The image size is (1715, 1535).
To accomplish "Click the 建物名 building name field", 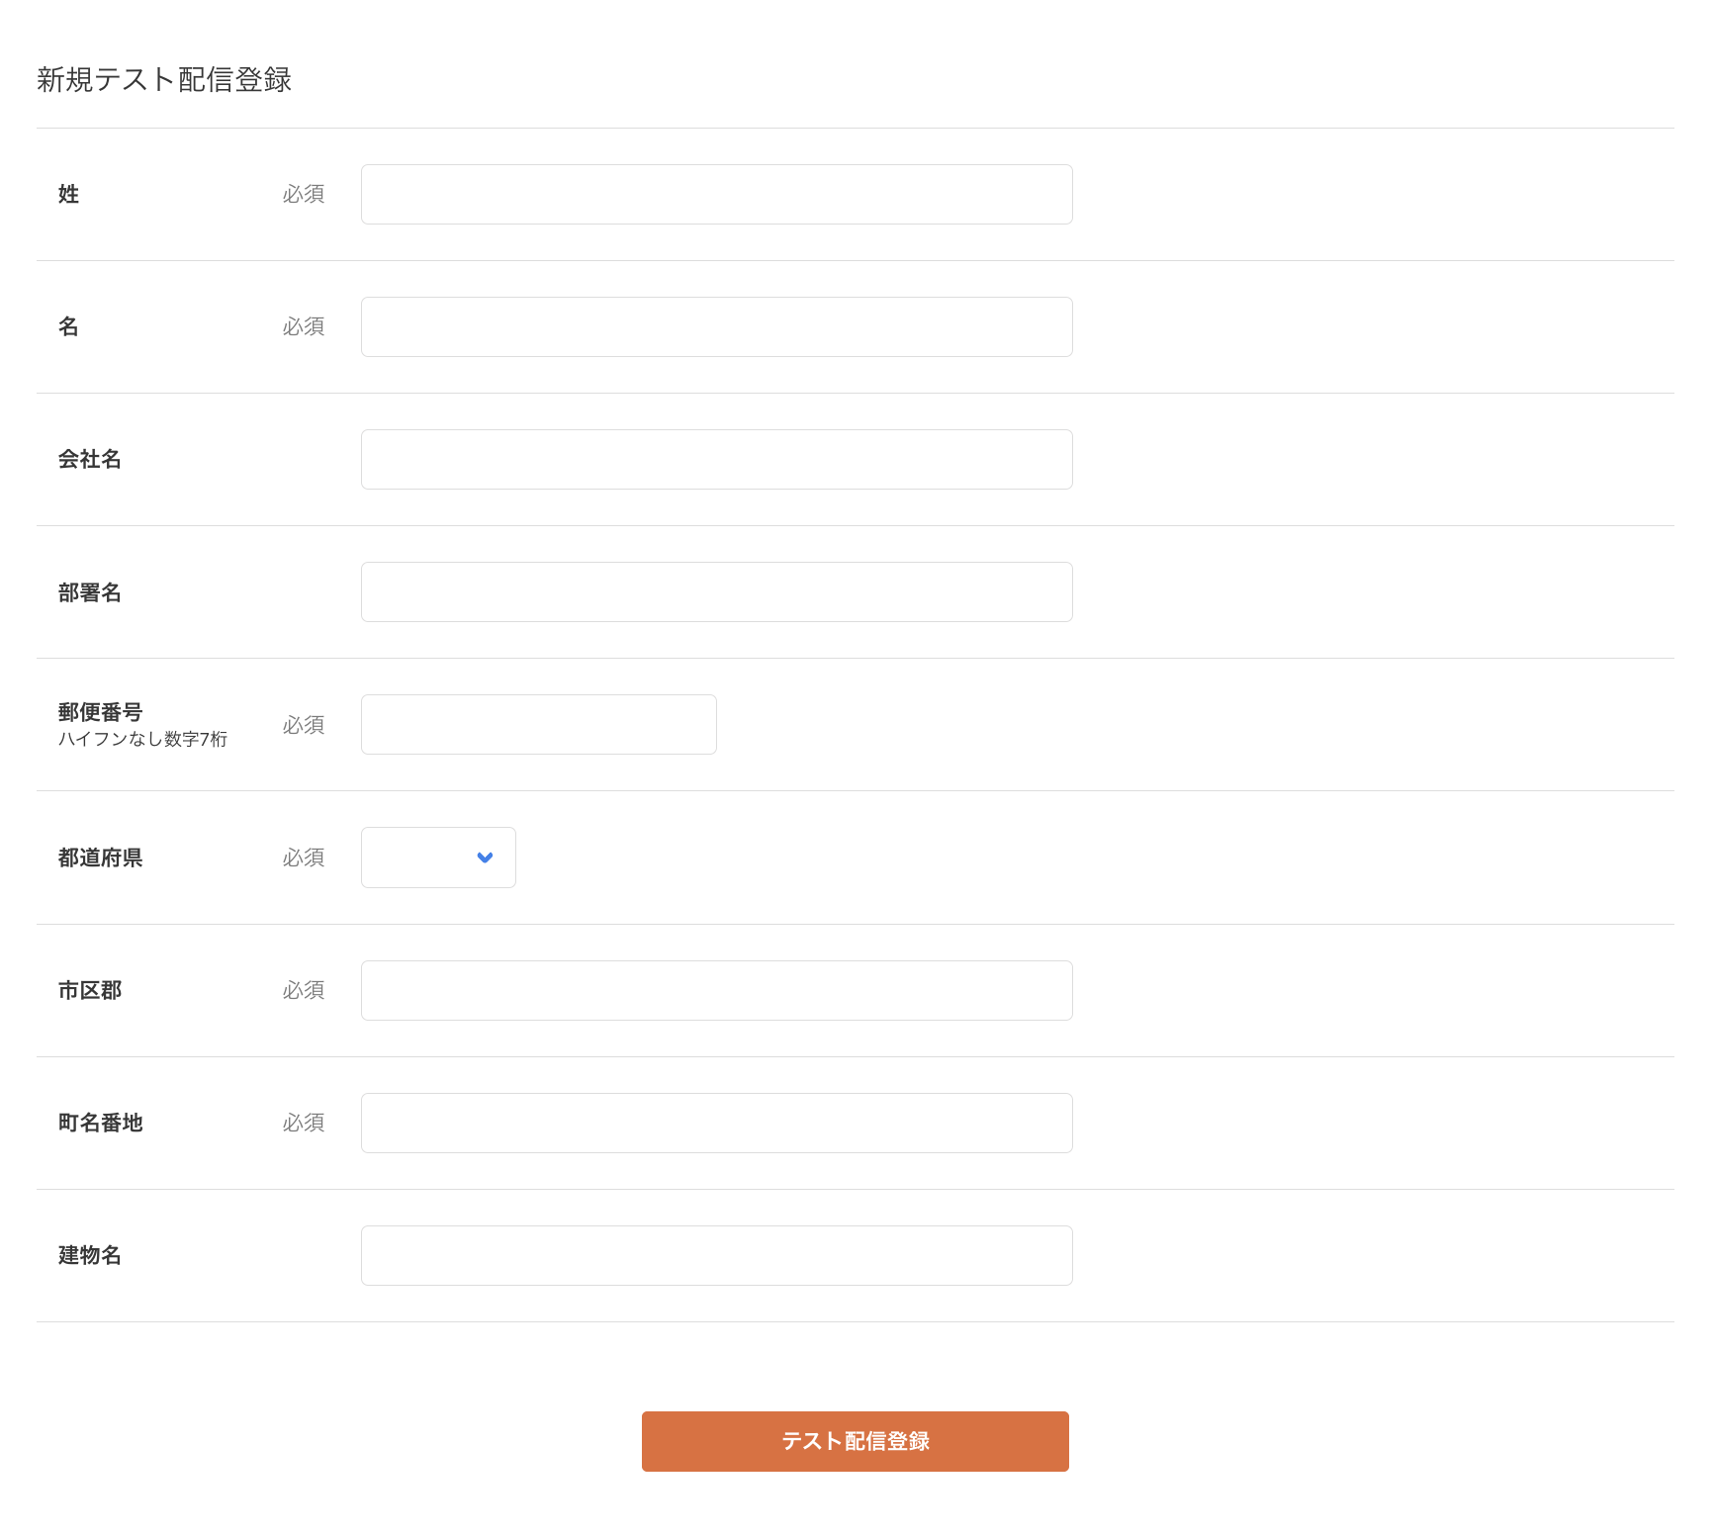I will tap(716, 1255).
